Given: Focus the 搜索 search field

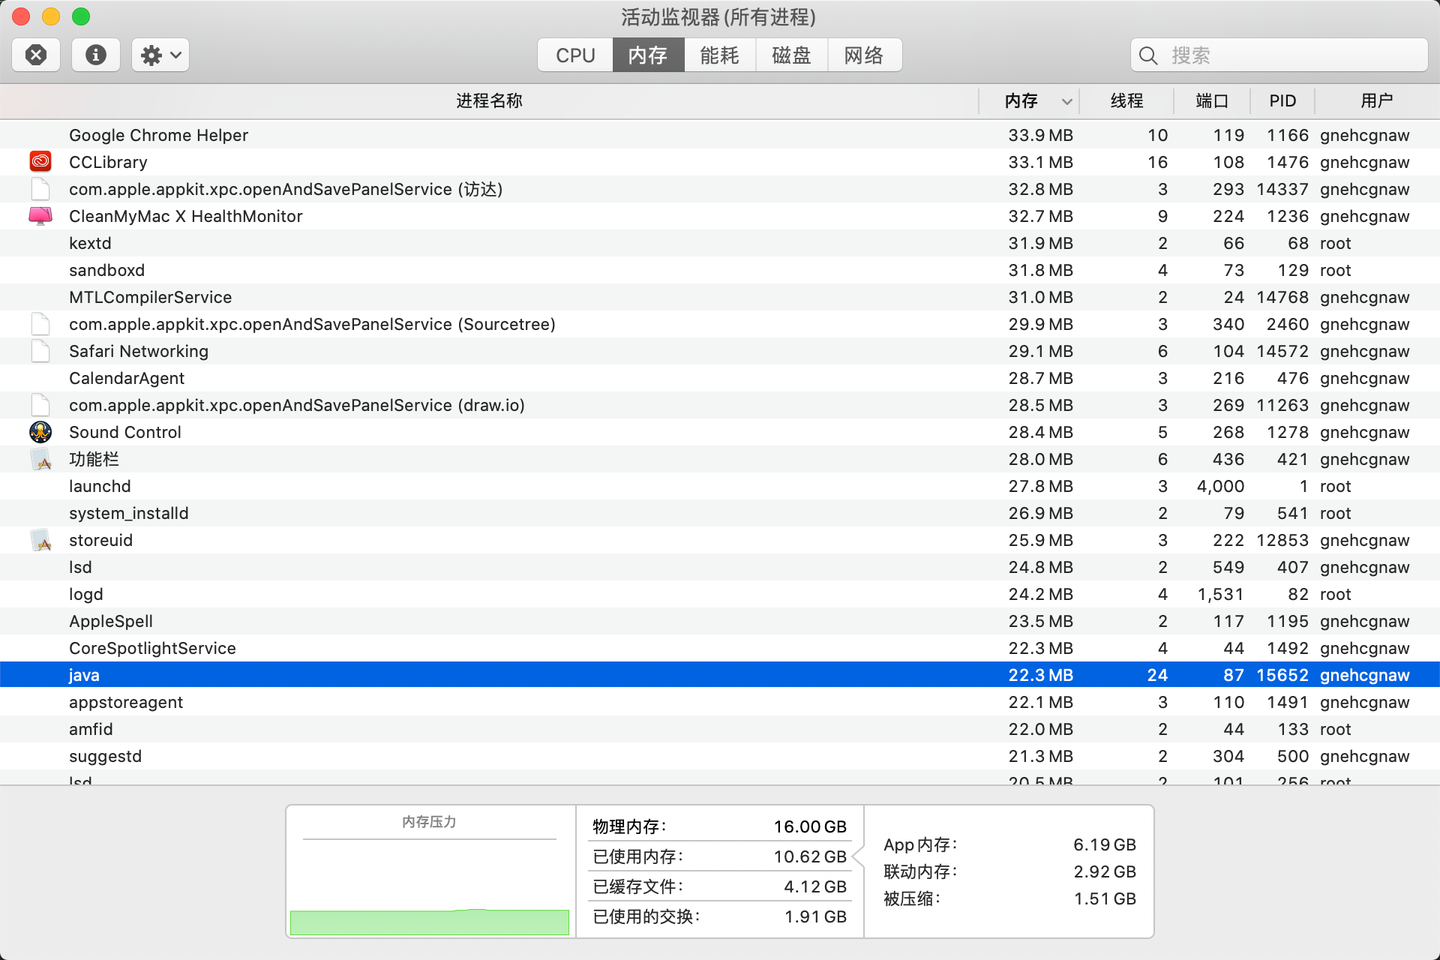Looking at the screenshot, I should click(x=1279, y=55).
